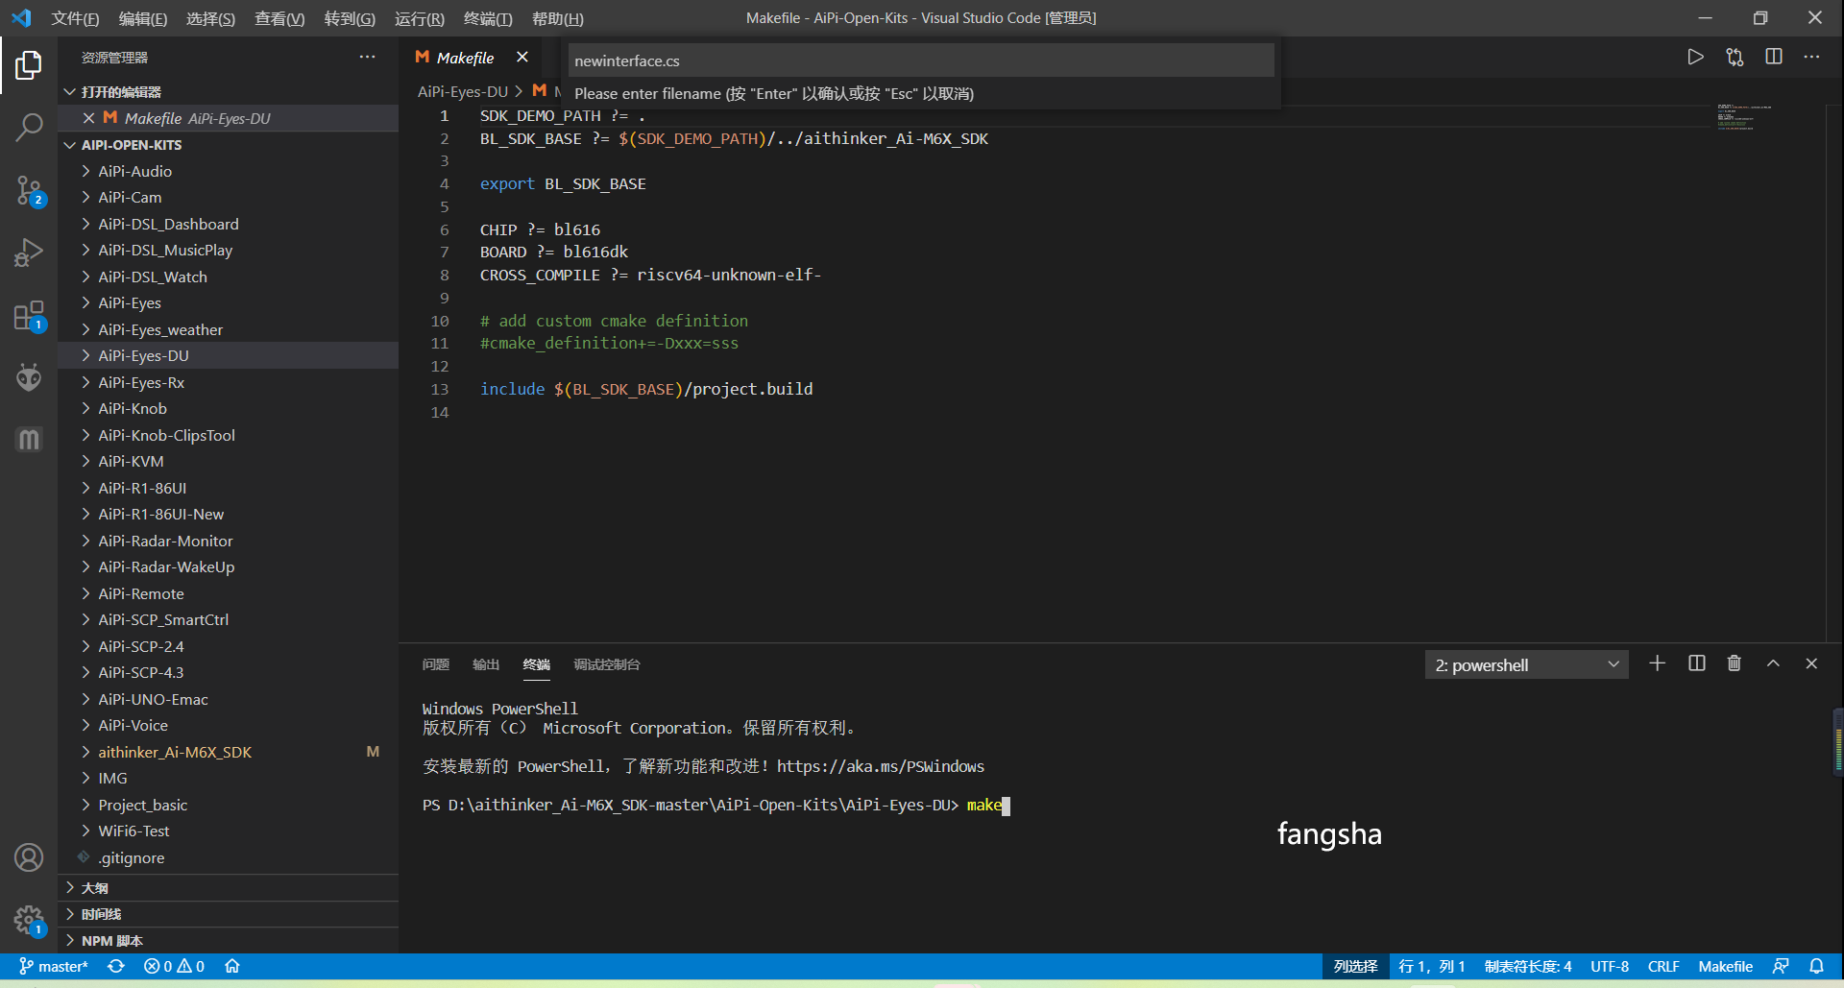Click the 列选择 status bar item
Screen dimensions: 1844x988
(x=1355, y=966)
